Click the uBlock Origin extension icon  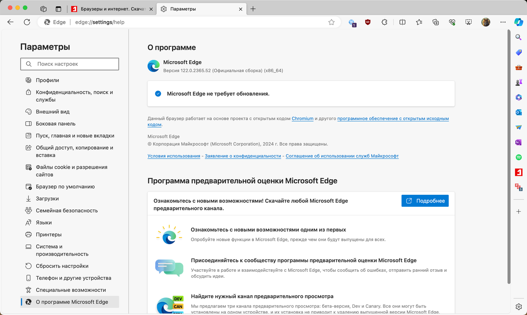pos(368,22)
